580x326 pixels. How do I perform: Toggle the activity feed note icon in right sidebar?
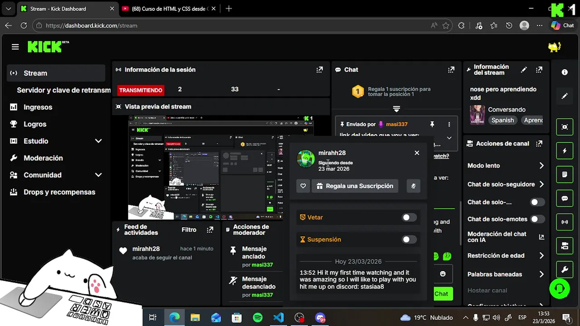point(565,174)
